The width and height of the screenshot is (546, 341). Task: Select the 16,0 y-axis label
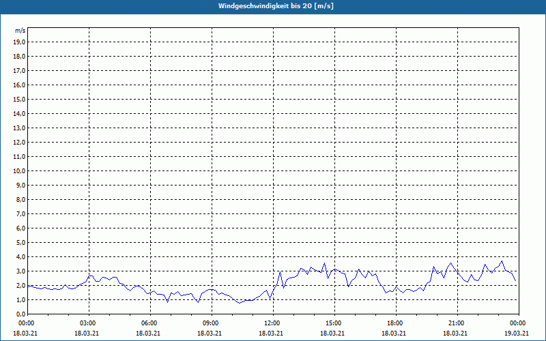click(x=19, y=85)
